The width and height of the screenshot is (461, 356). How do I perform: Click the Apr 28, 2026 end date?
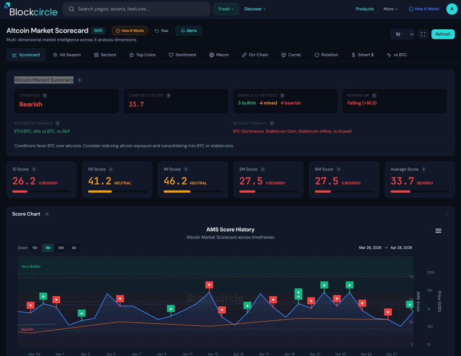coord(401,248)
